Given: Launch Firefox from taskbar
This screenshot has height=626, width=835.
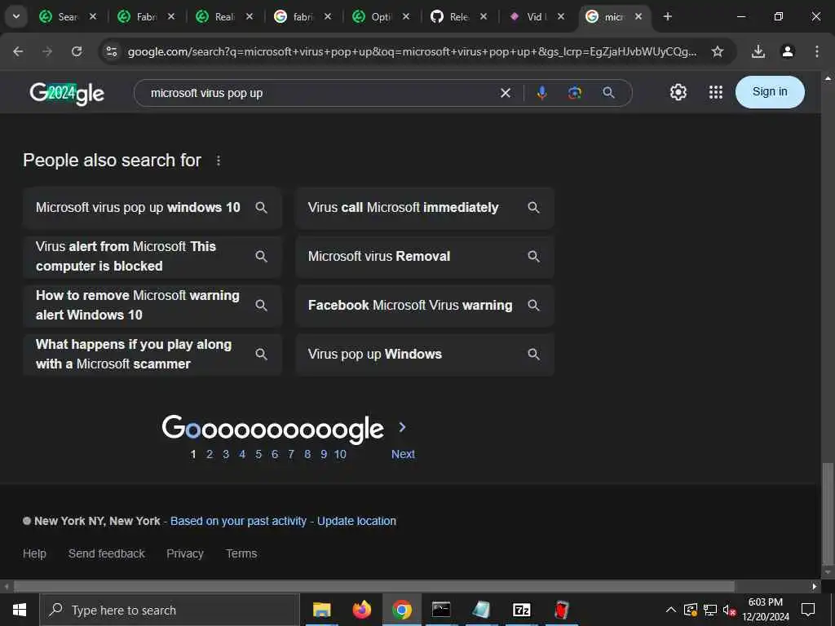Looking at the screenshot, I should tap(361, 610).
